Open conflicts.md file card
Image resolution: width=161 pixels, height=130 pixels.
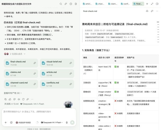pos(57,84)
